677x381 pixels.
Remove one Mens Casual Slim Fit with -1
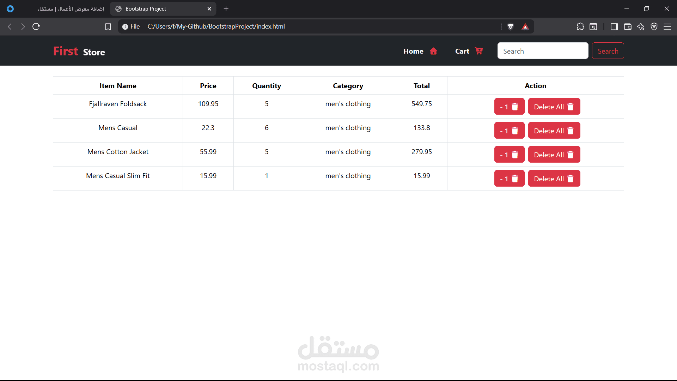click(x=509, y=179)
